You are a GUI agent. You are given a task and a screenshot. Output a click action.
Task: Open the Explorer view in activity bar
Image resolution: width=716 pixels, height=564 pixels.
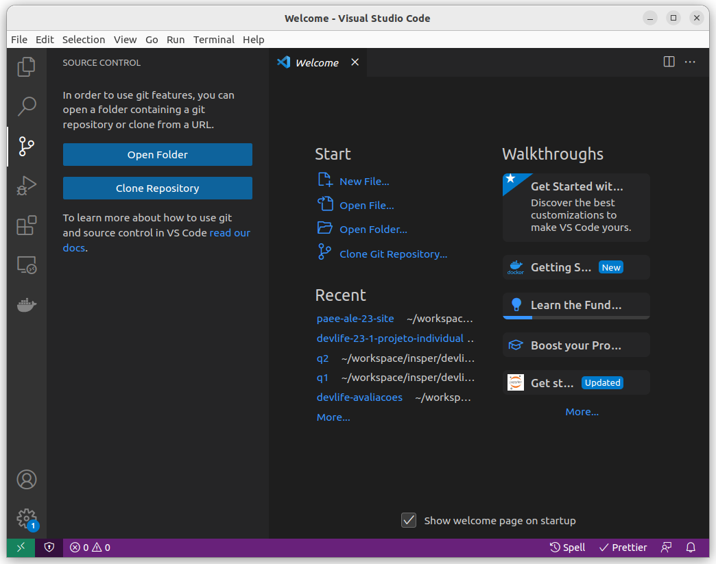click(27, 66)
